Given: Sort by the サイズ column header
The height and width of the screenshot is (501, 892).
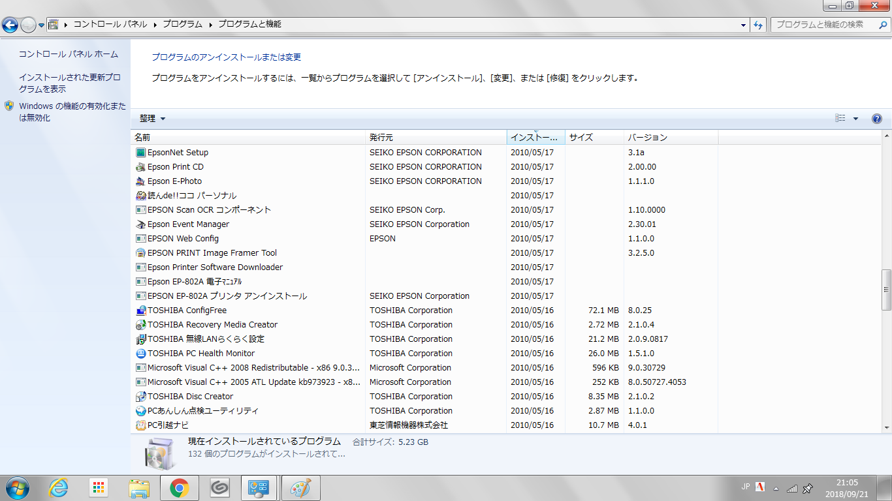Looking at the screenshot, I should click(595, 138).
